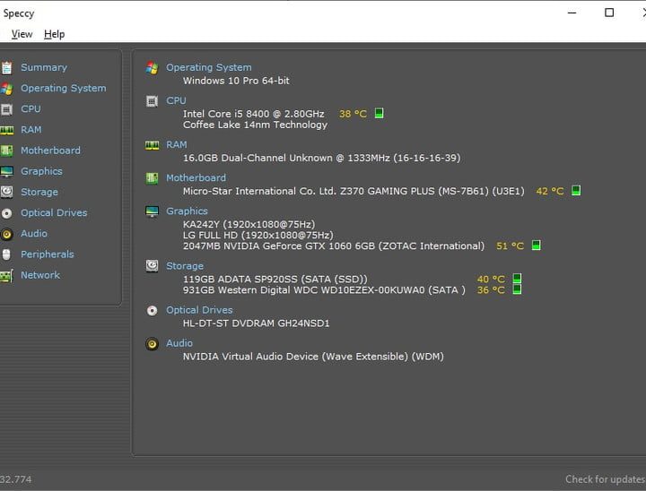The width and height of the screenshot is (646, 491).
Task: Click the RAM heading link in summary
Action: 177,145
